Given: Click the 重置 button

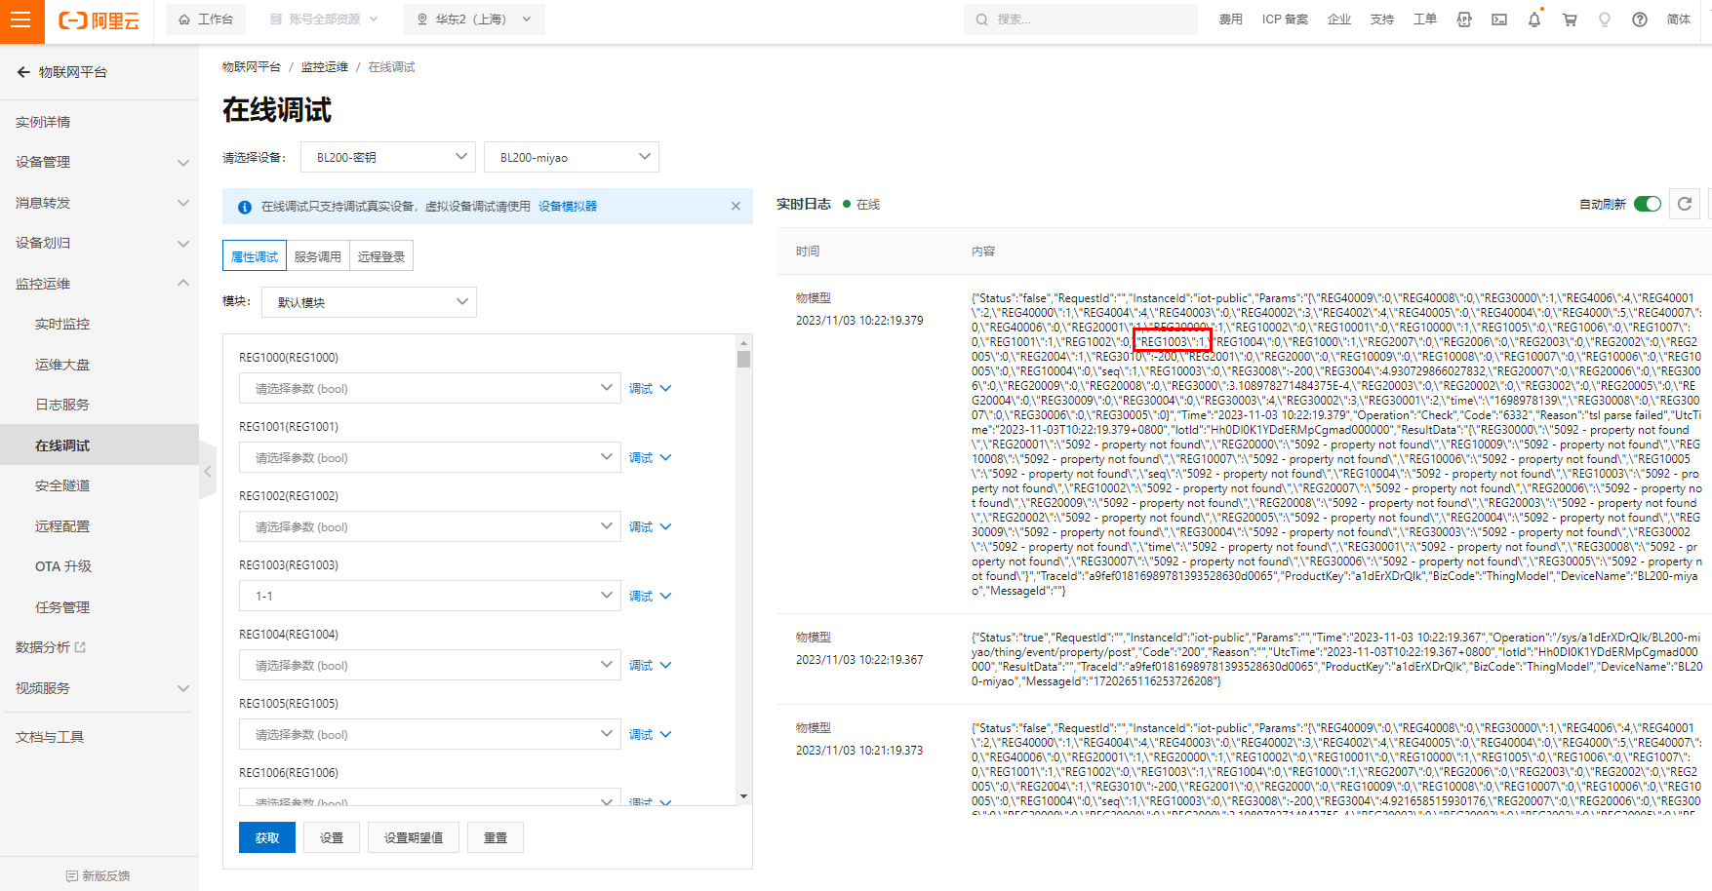Looking at the screenshot, I should click(x=496, y=837).
